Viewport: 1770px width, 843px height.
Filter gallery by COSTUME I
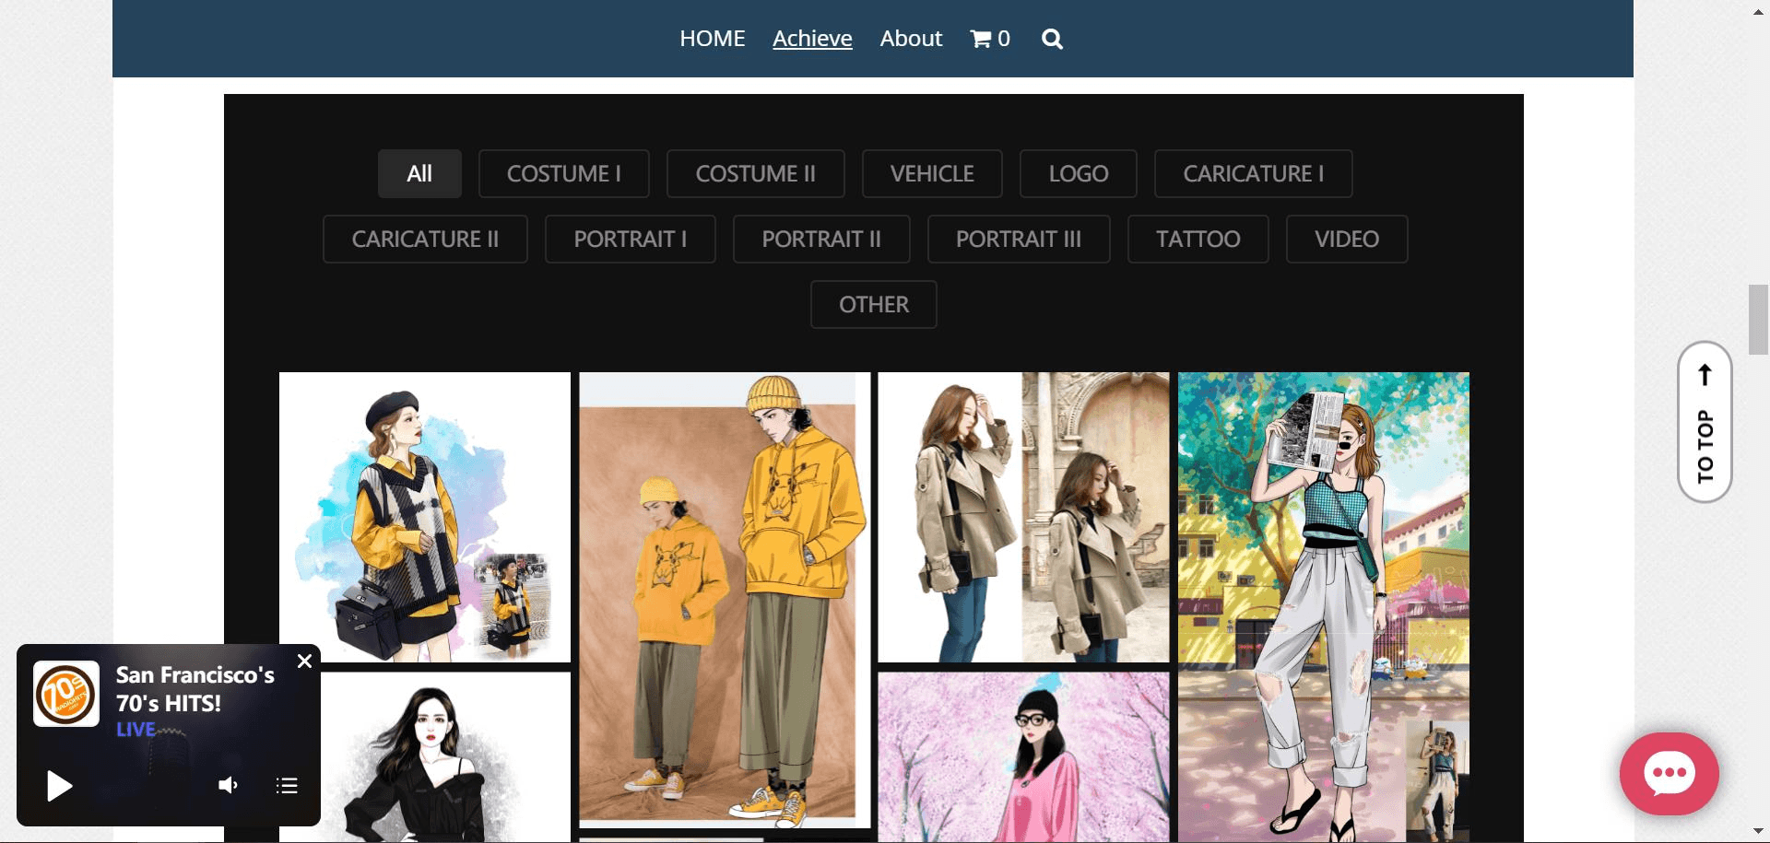point(563,174)
